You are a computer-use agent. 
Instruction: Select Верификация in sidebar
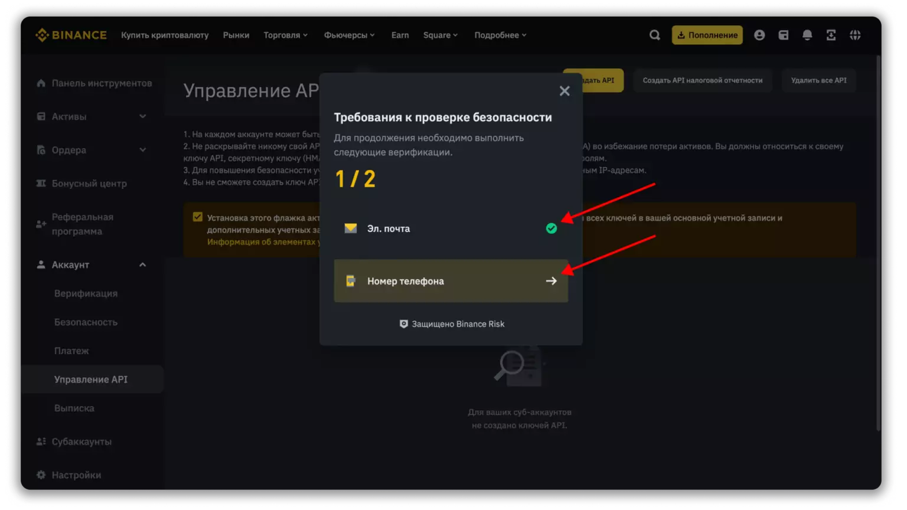86,293
